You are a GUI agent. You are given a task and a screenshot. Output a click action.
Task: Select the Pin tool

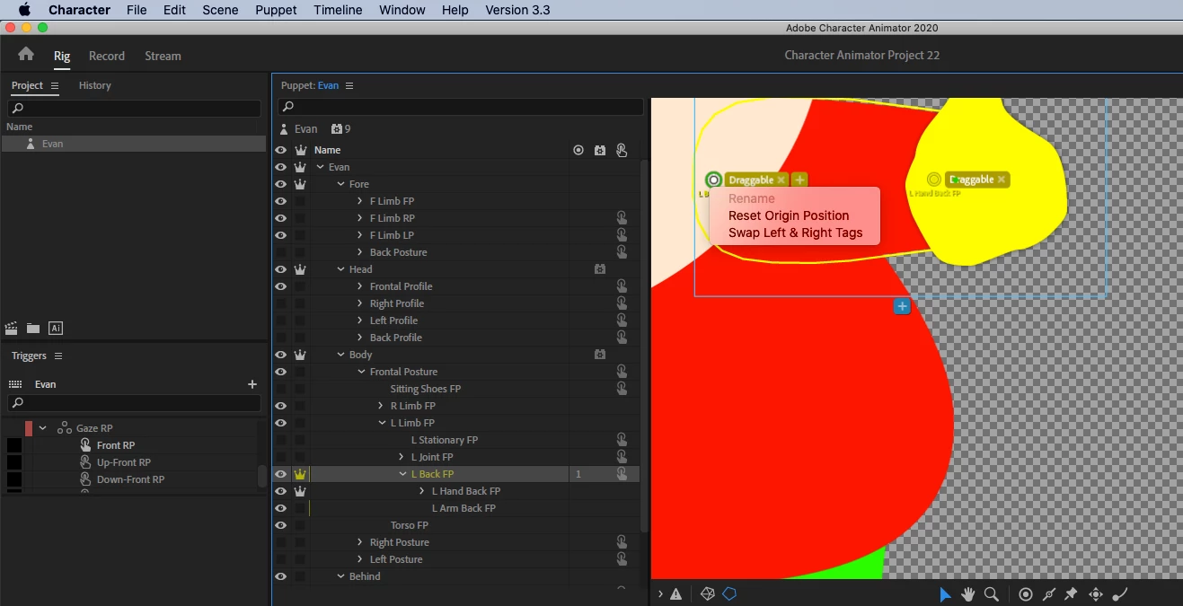click(x=1071, y=593)
